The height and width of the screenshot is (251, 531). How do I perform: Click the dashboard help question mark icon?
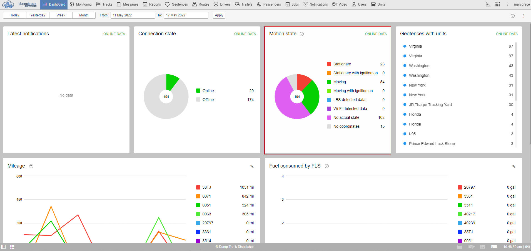[513, 16]
